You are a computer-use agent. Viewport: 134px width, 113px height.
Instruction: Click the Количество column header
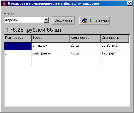click(x=85, y=39)
